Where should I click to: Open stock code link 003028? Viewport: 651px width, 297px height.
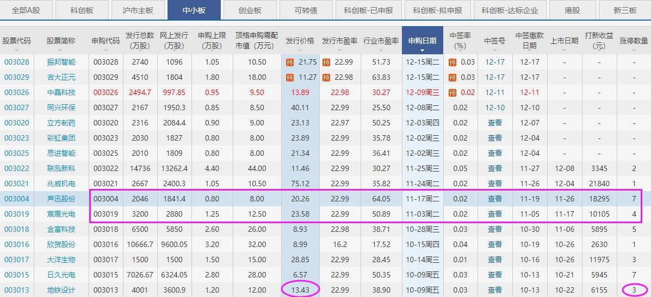pos(17,62)
